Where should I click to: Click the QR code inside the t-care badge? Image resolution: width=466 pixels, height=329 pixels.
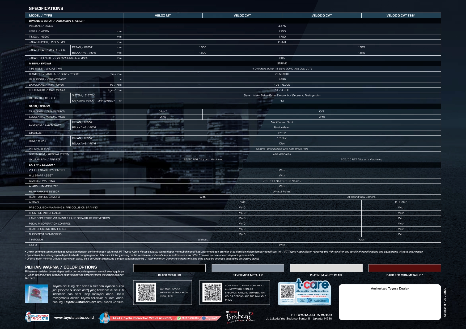pos(287,291)
